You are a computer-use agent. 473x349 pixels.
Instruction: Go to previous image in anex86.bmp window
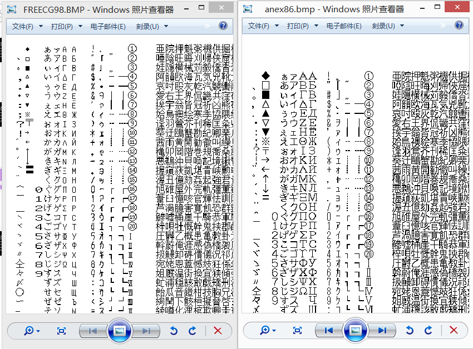(329, 330)
